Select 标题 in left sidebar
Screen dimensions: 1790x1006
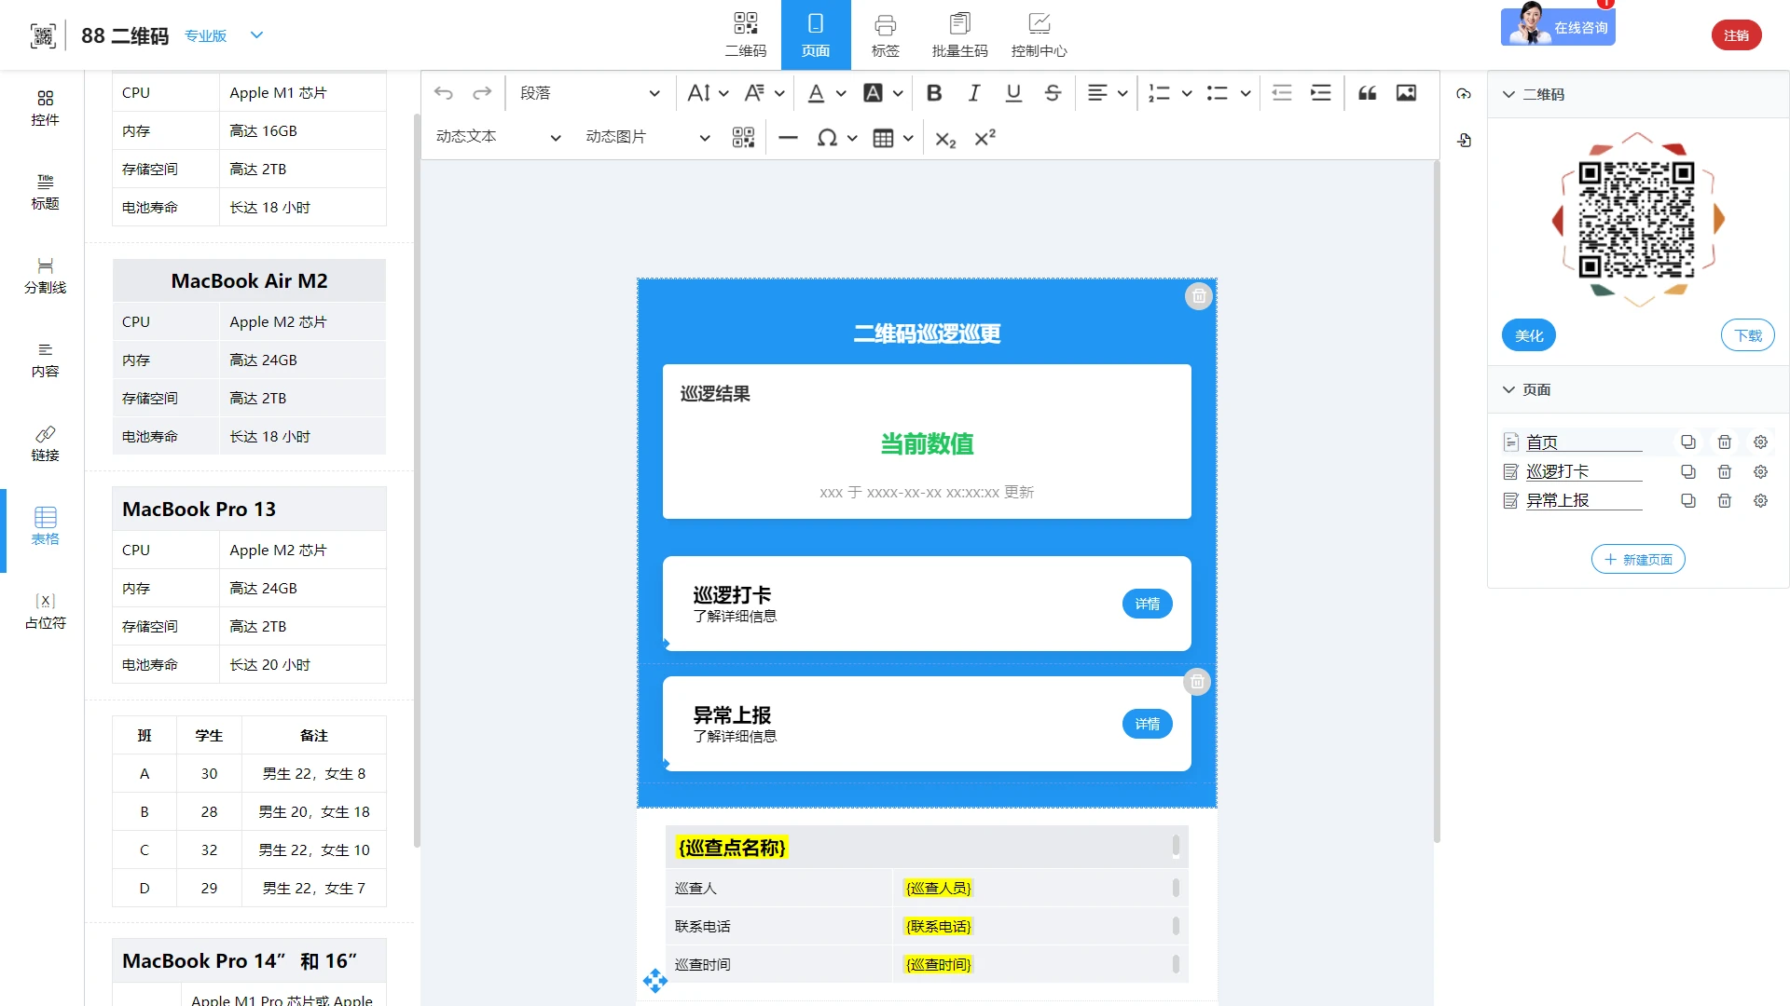click(45, 192)
